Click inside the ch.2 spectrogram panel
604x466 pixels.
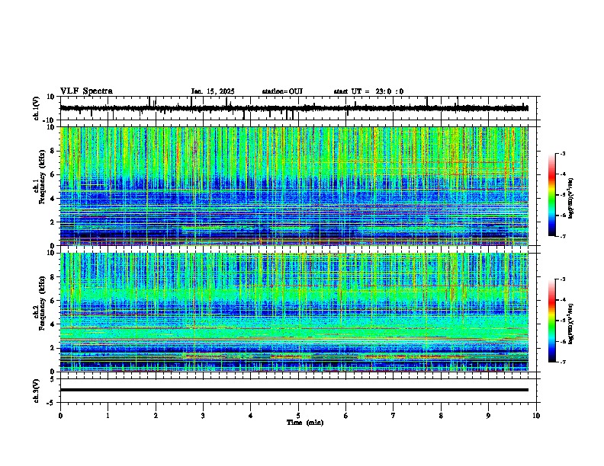tap(294, 312)
